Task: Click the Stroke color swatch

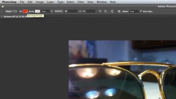Action: coord(37,11)
